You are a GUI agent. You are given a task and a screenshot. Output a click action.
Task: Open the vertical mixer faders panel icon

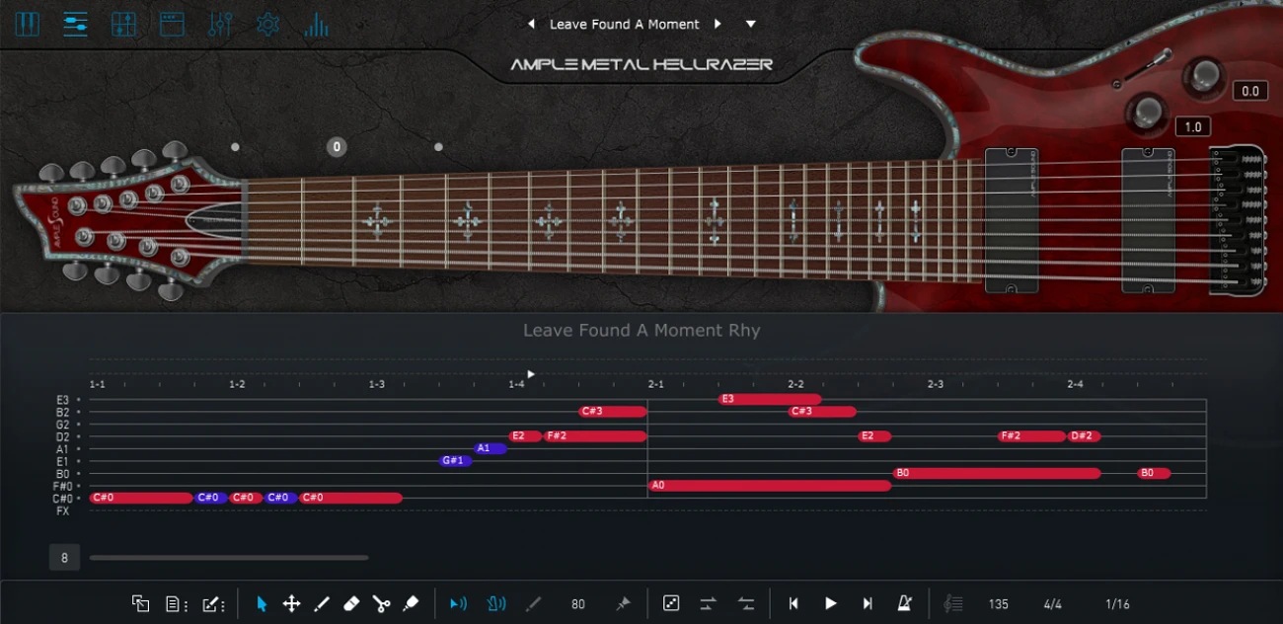coord(220,24)
